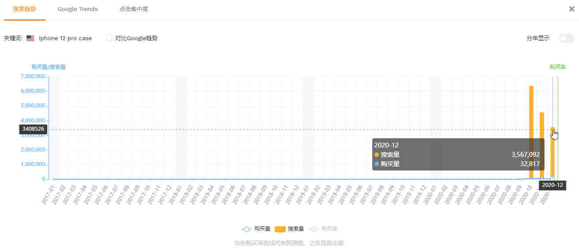Toggle the 分年显示 switch

point(566,38)
